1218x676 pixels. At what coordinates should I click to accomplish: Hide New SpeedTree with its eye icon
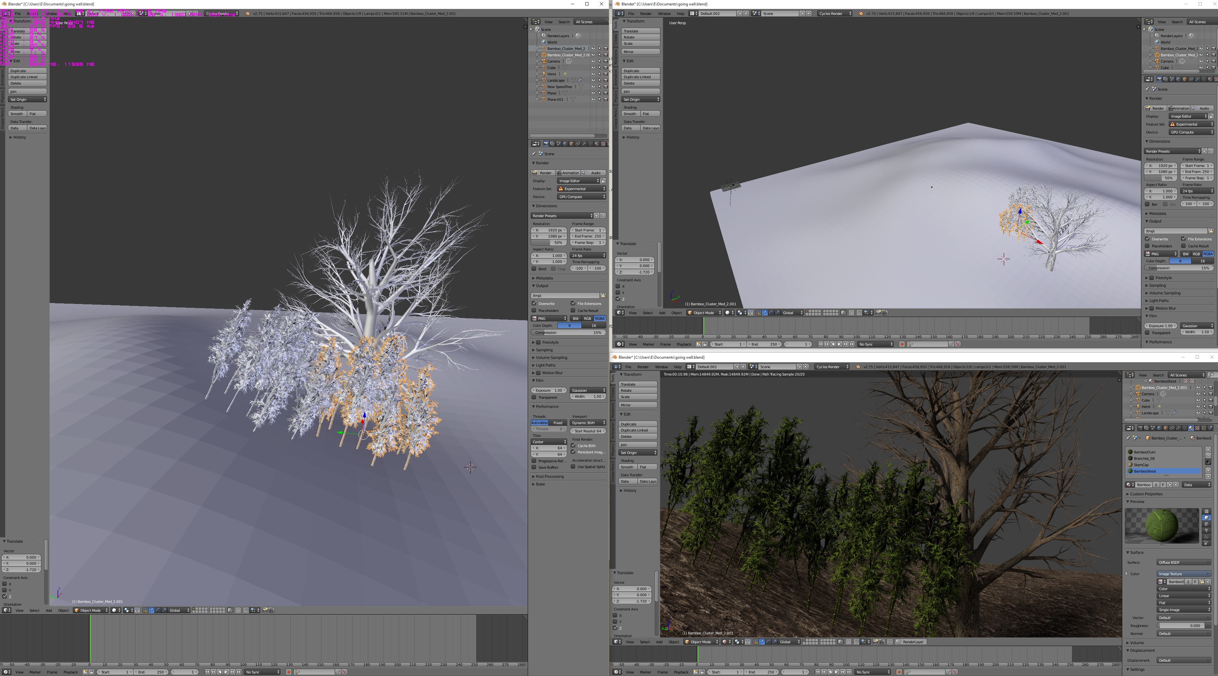click(593, 86)
